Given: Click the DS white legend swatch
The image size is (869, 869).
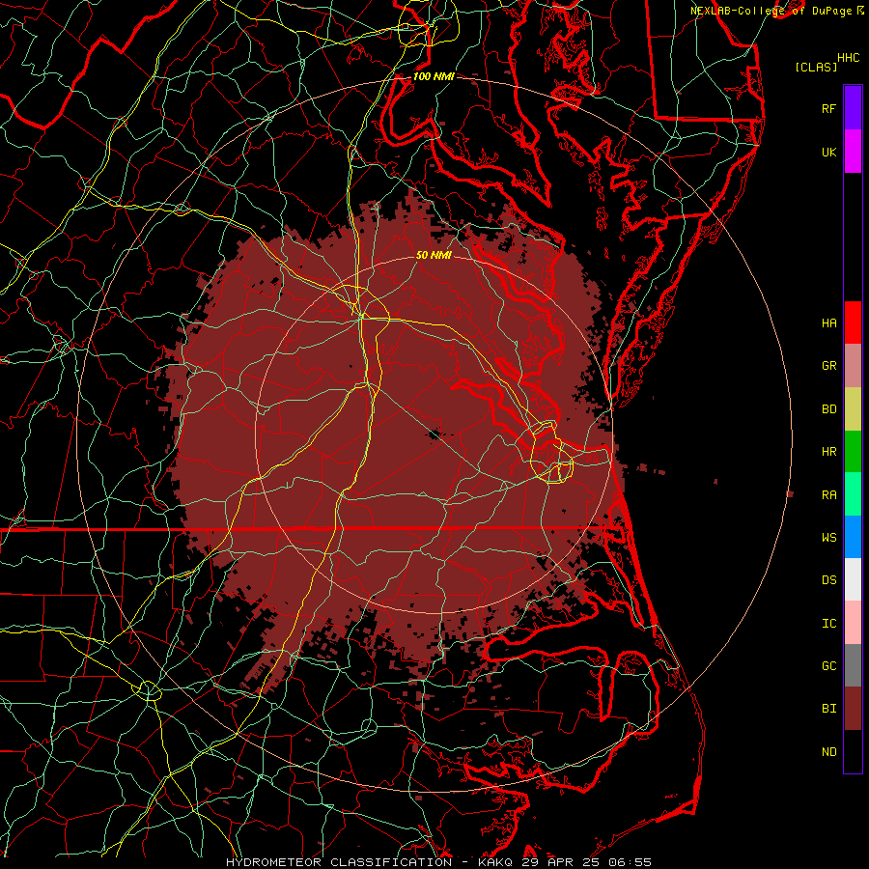Looking at the screenshot, I should pyautogui.click(x=853, y=579).
